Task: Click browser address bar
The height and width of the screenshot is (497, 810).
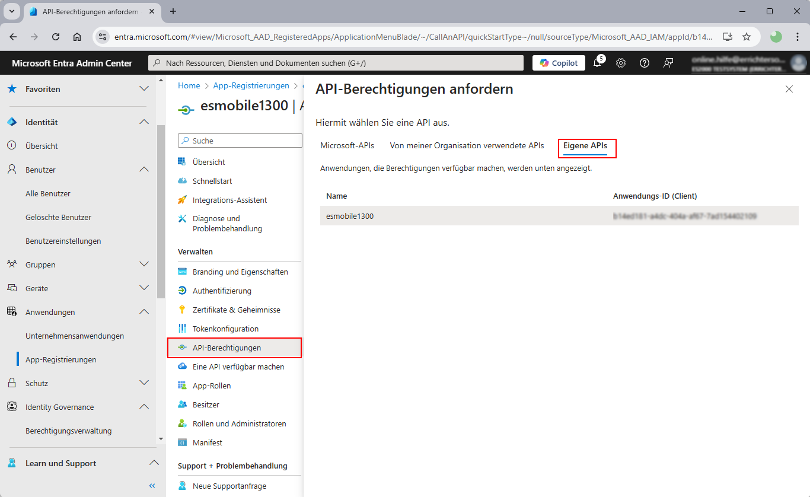Action: (413, 37)
